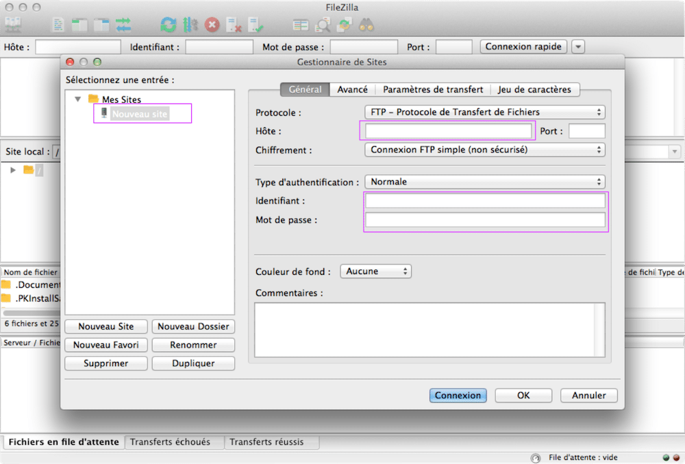The height and width of the screenshot is (464, 685).
Task: Click the .Documents folder icon in file list
Action: point(6,284)
